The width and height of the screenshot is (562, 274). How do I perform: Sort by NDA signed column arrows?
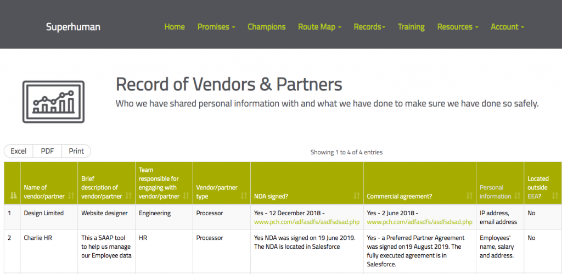357,196
